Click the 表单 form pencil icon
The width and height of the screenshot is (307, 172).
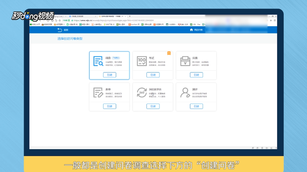tap(98, 93)
